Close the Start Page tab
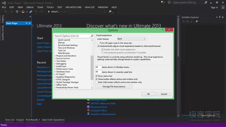This screenshot has height=127, width=226. (x=30, y=23)
